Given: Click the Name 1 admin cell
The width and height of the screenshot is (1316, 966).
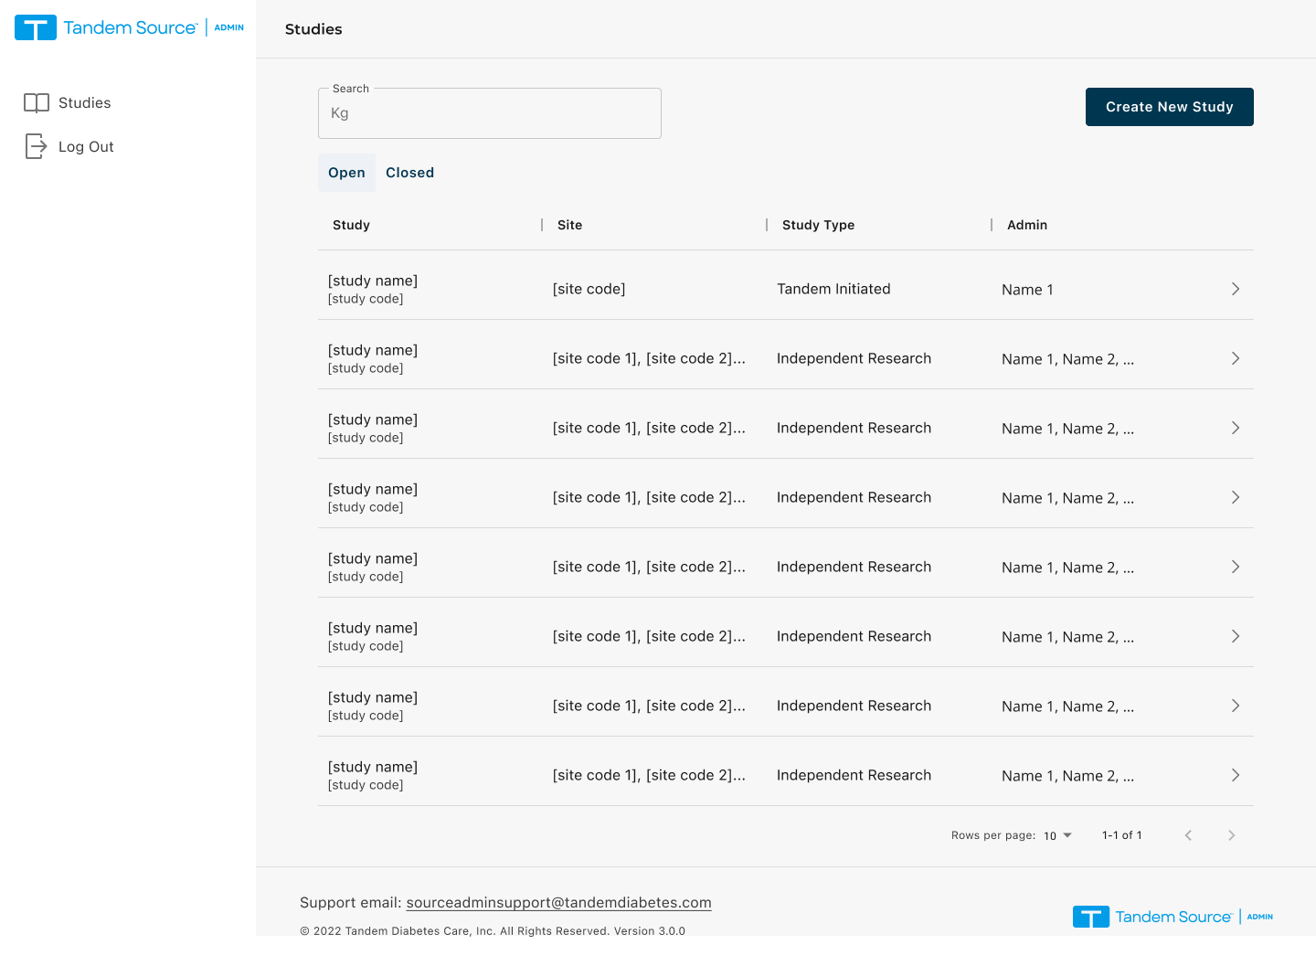Looking at the screenshot, I should point(1027,290).
